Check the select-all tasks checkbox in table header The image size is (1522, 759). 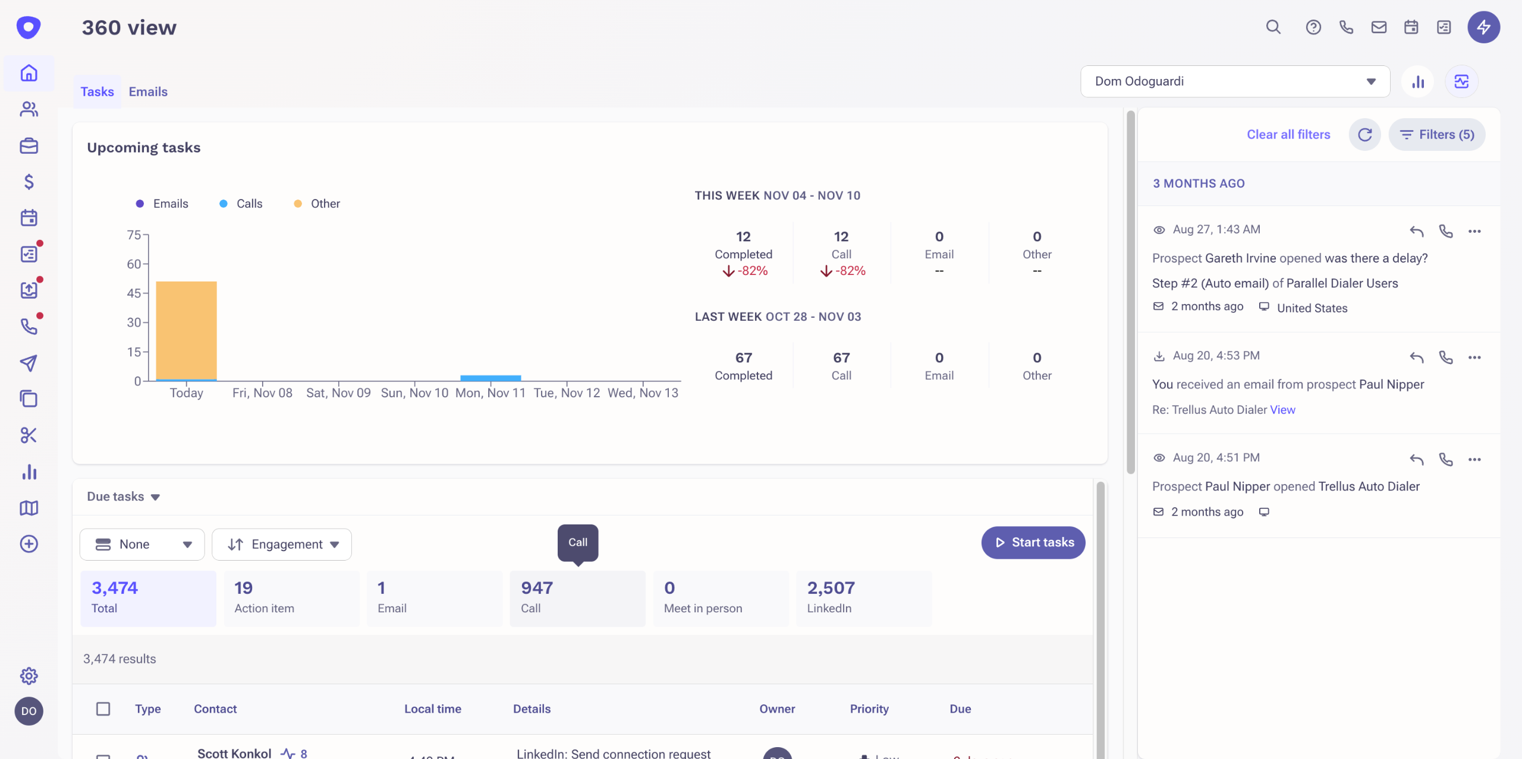103,709
